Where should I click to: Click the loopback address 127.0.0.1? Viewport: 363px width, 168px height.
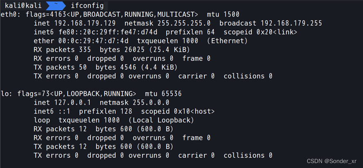[x=73, y=102]
